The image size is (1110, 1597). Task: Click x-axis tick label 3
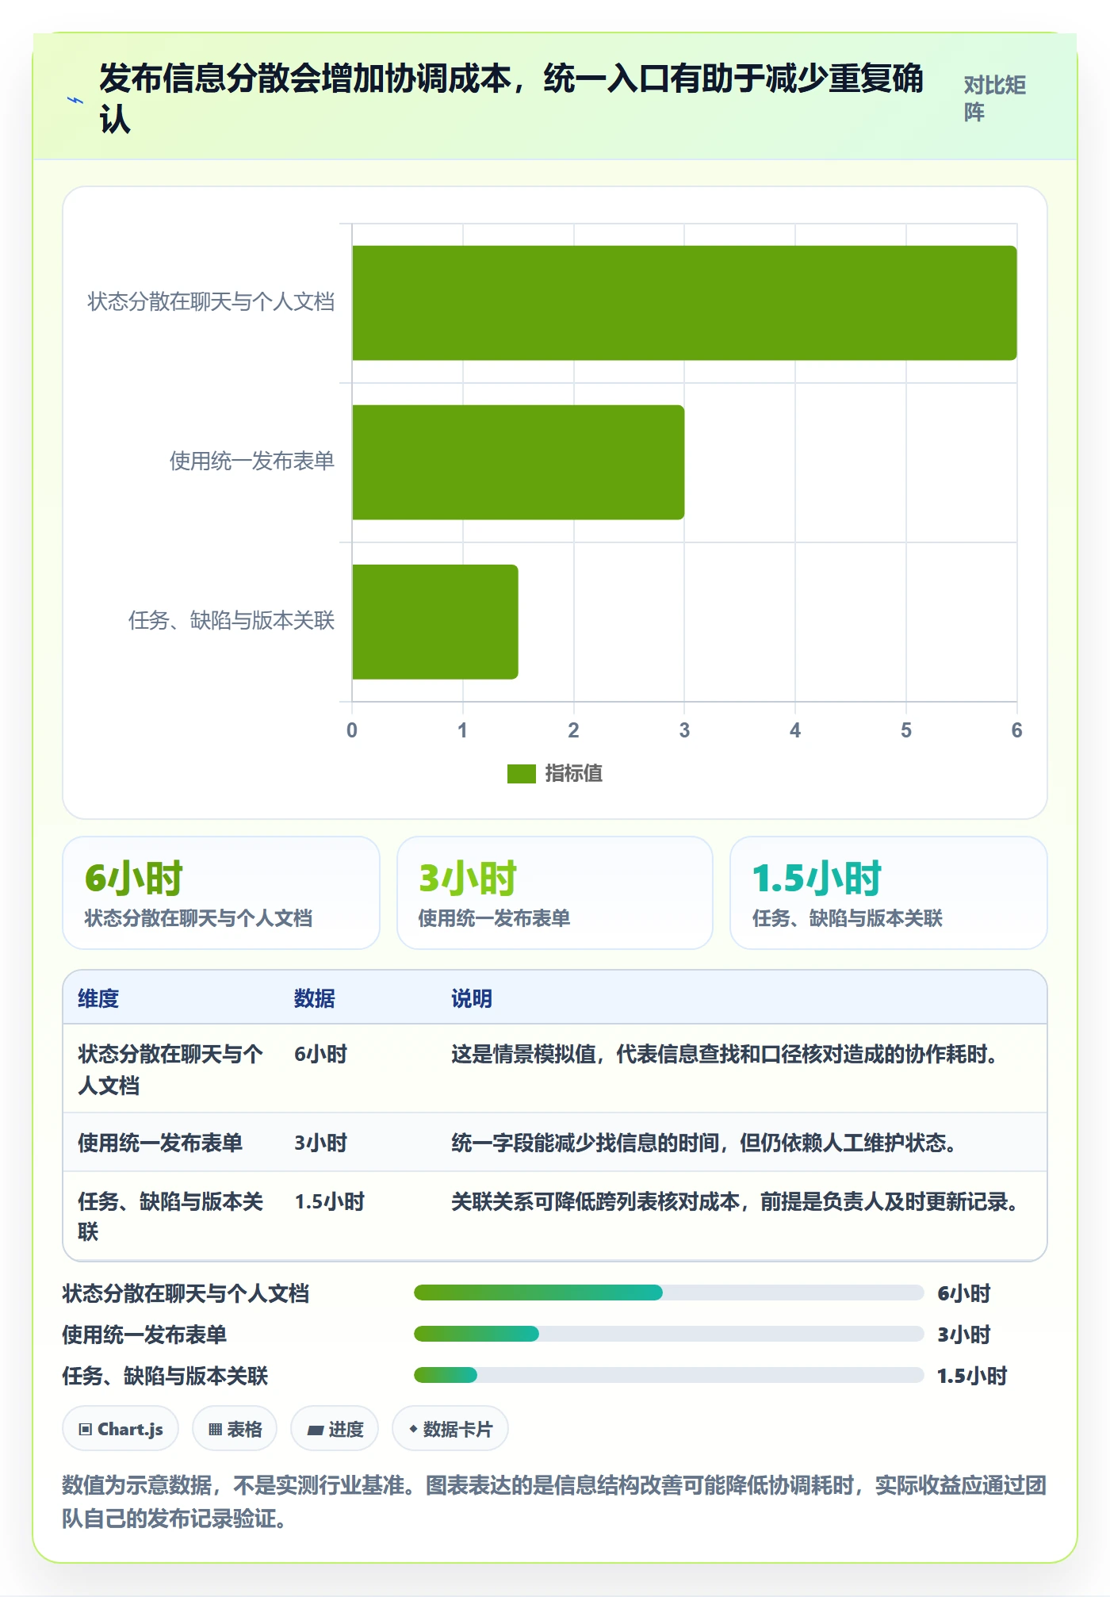pyautogui.click(x=684, y=730)
